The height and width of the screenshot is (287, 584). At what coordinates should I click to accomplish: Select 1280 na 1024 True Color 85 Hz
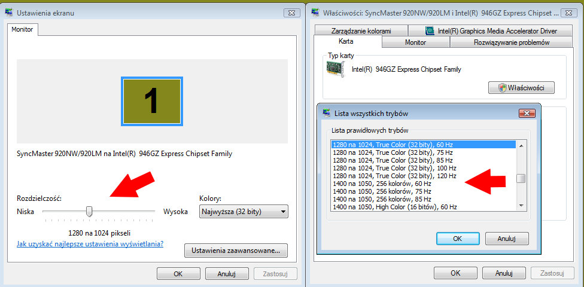[x=424, y=160]
